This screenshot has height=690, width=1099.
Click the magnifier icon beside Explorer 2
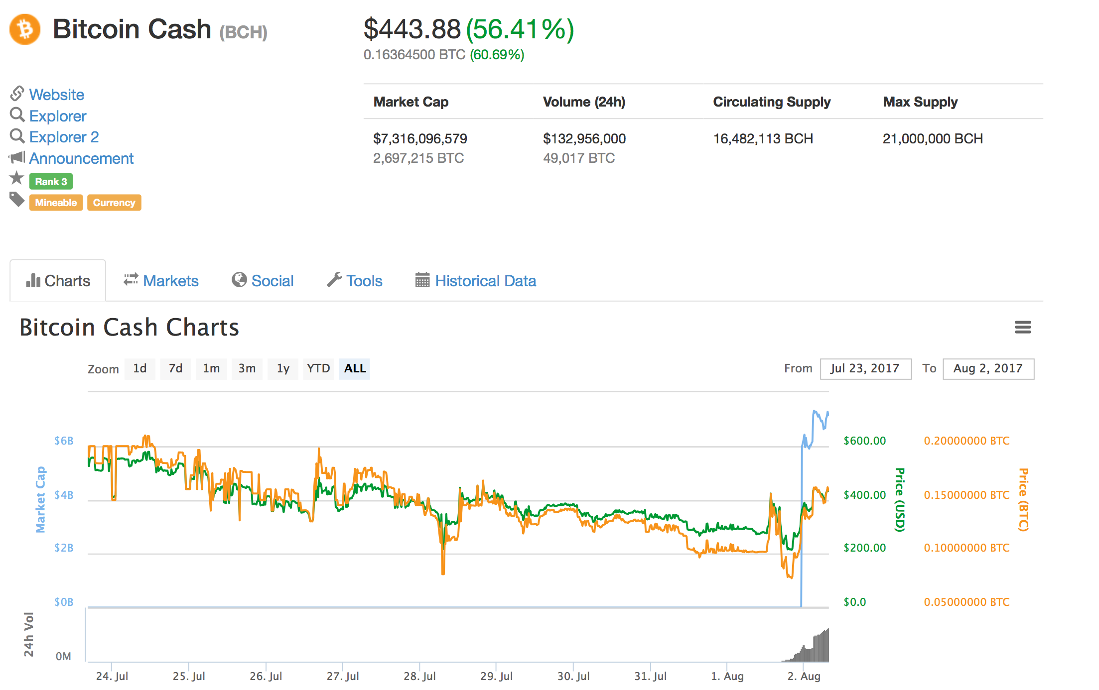coord(17,136)
